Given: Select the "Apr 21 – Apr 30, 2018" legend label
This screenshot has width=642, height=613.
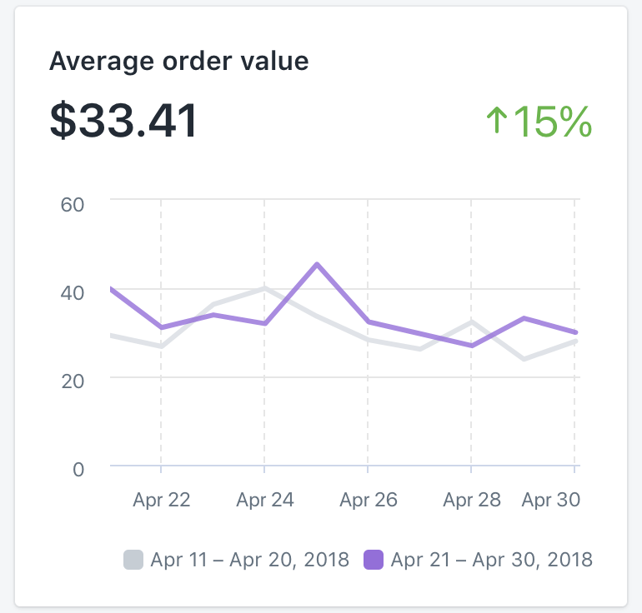Looking at the screenshot, I should (x=491, y=559).
